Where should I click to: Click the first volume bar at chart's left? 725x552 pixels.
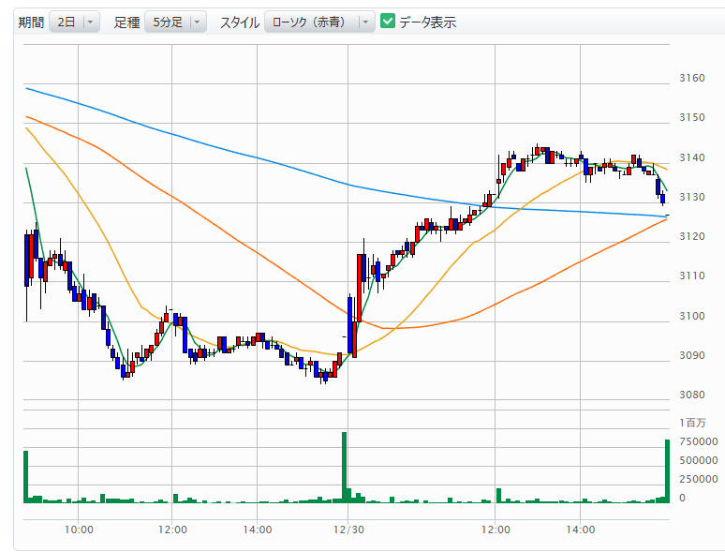pos(26,476)
